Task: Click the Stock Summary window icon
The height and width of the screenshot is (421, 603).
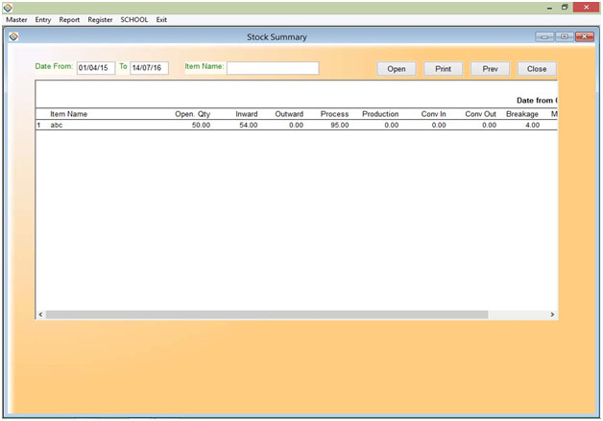Action: click(13, 37)
